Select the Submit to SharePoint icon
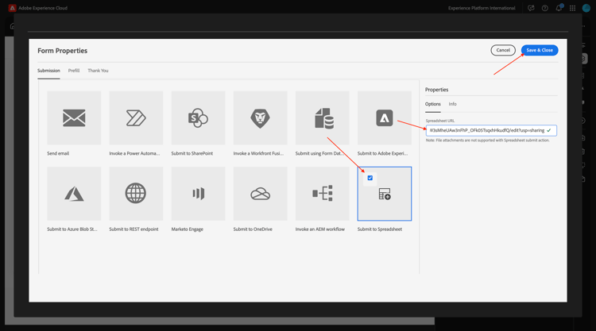The height and width of the screenshot is (331, 596). point(198,117)
